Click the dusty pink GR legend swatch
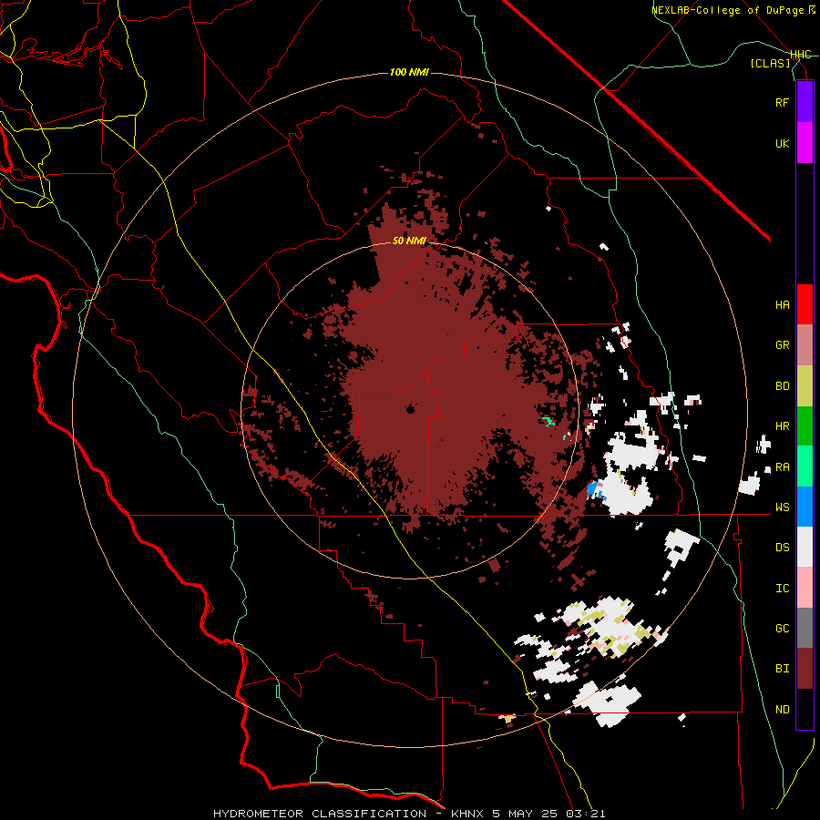 tap(805, 345)
